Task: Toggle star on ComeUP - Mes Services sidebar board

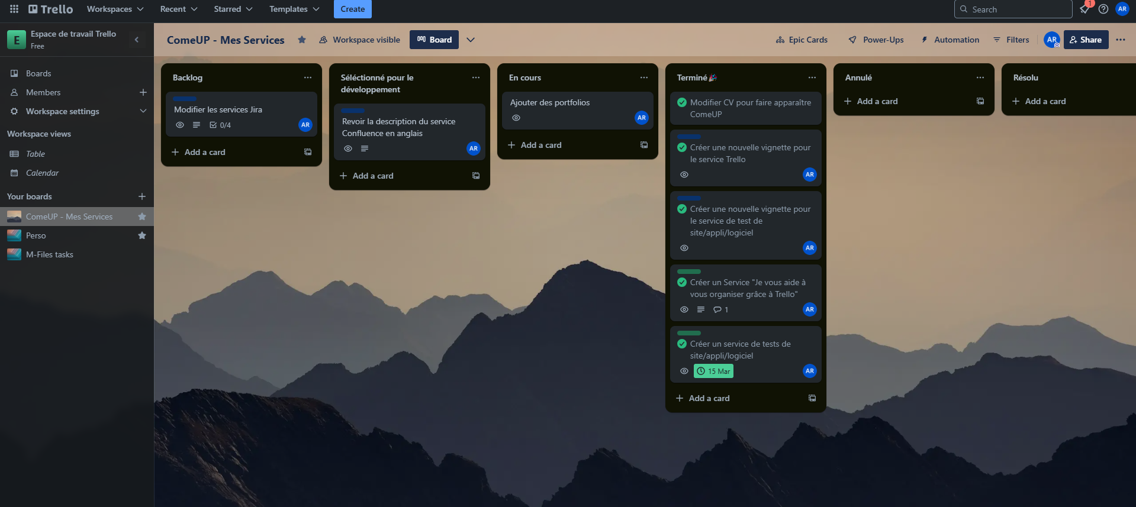Action: (x=142, y=217)
